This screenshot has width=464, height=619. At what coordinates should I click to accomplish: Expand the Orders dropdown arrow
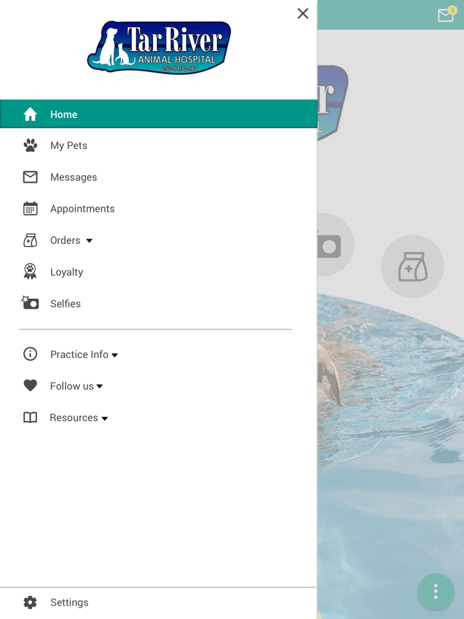[x=89, y=241]
